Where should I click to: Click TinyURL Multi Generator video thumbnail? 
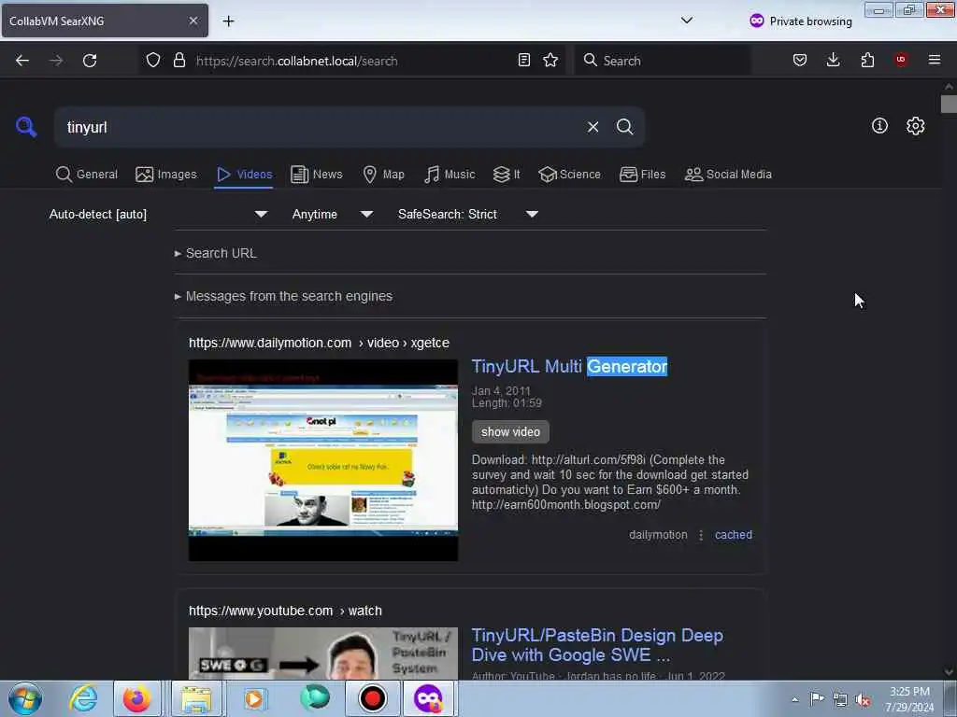322,460
